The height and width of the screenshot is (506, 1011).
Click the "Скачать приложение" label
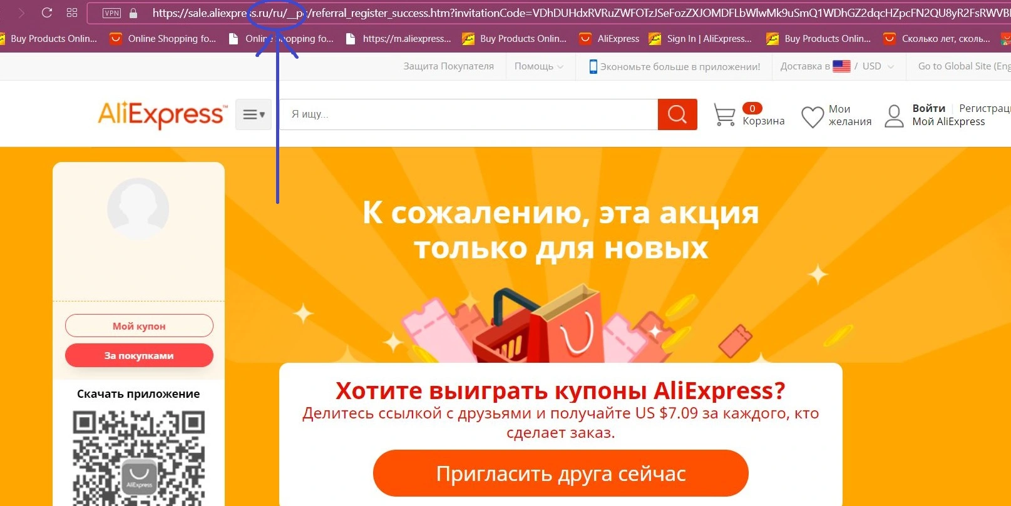pyautogui.click(x=138, y=394)
